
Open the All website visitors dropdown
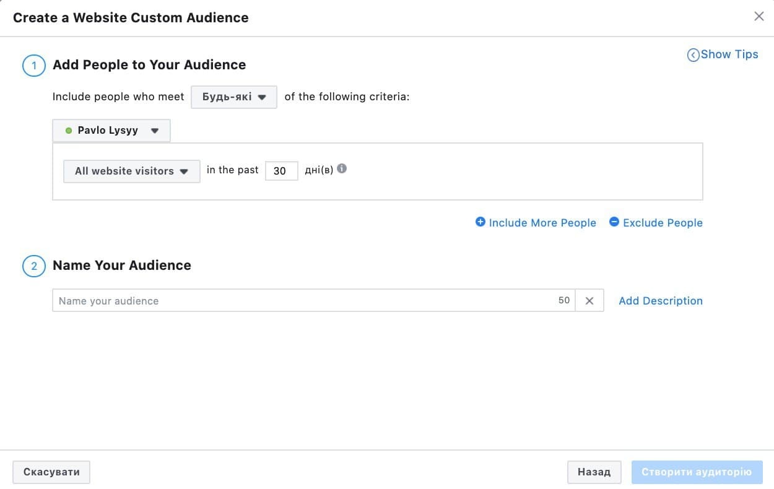click(x=131, y=171)
